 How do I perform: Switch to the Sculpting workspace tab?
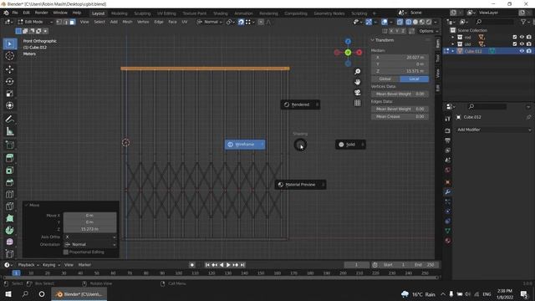pos(142,13)
